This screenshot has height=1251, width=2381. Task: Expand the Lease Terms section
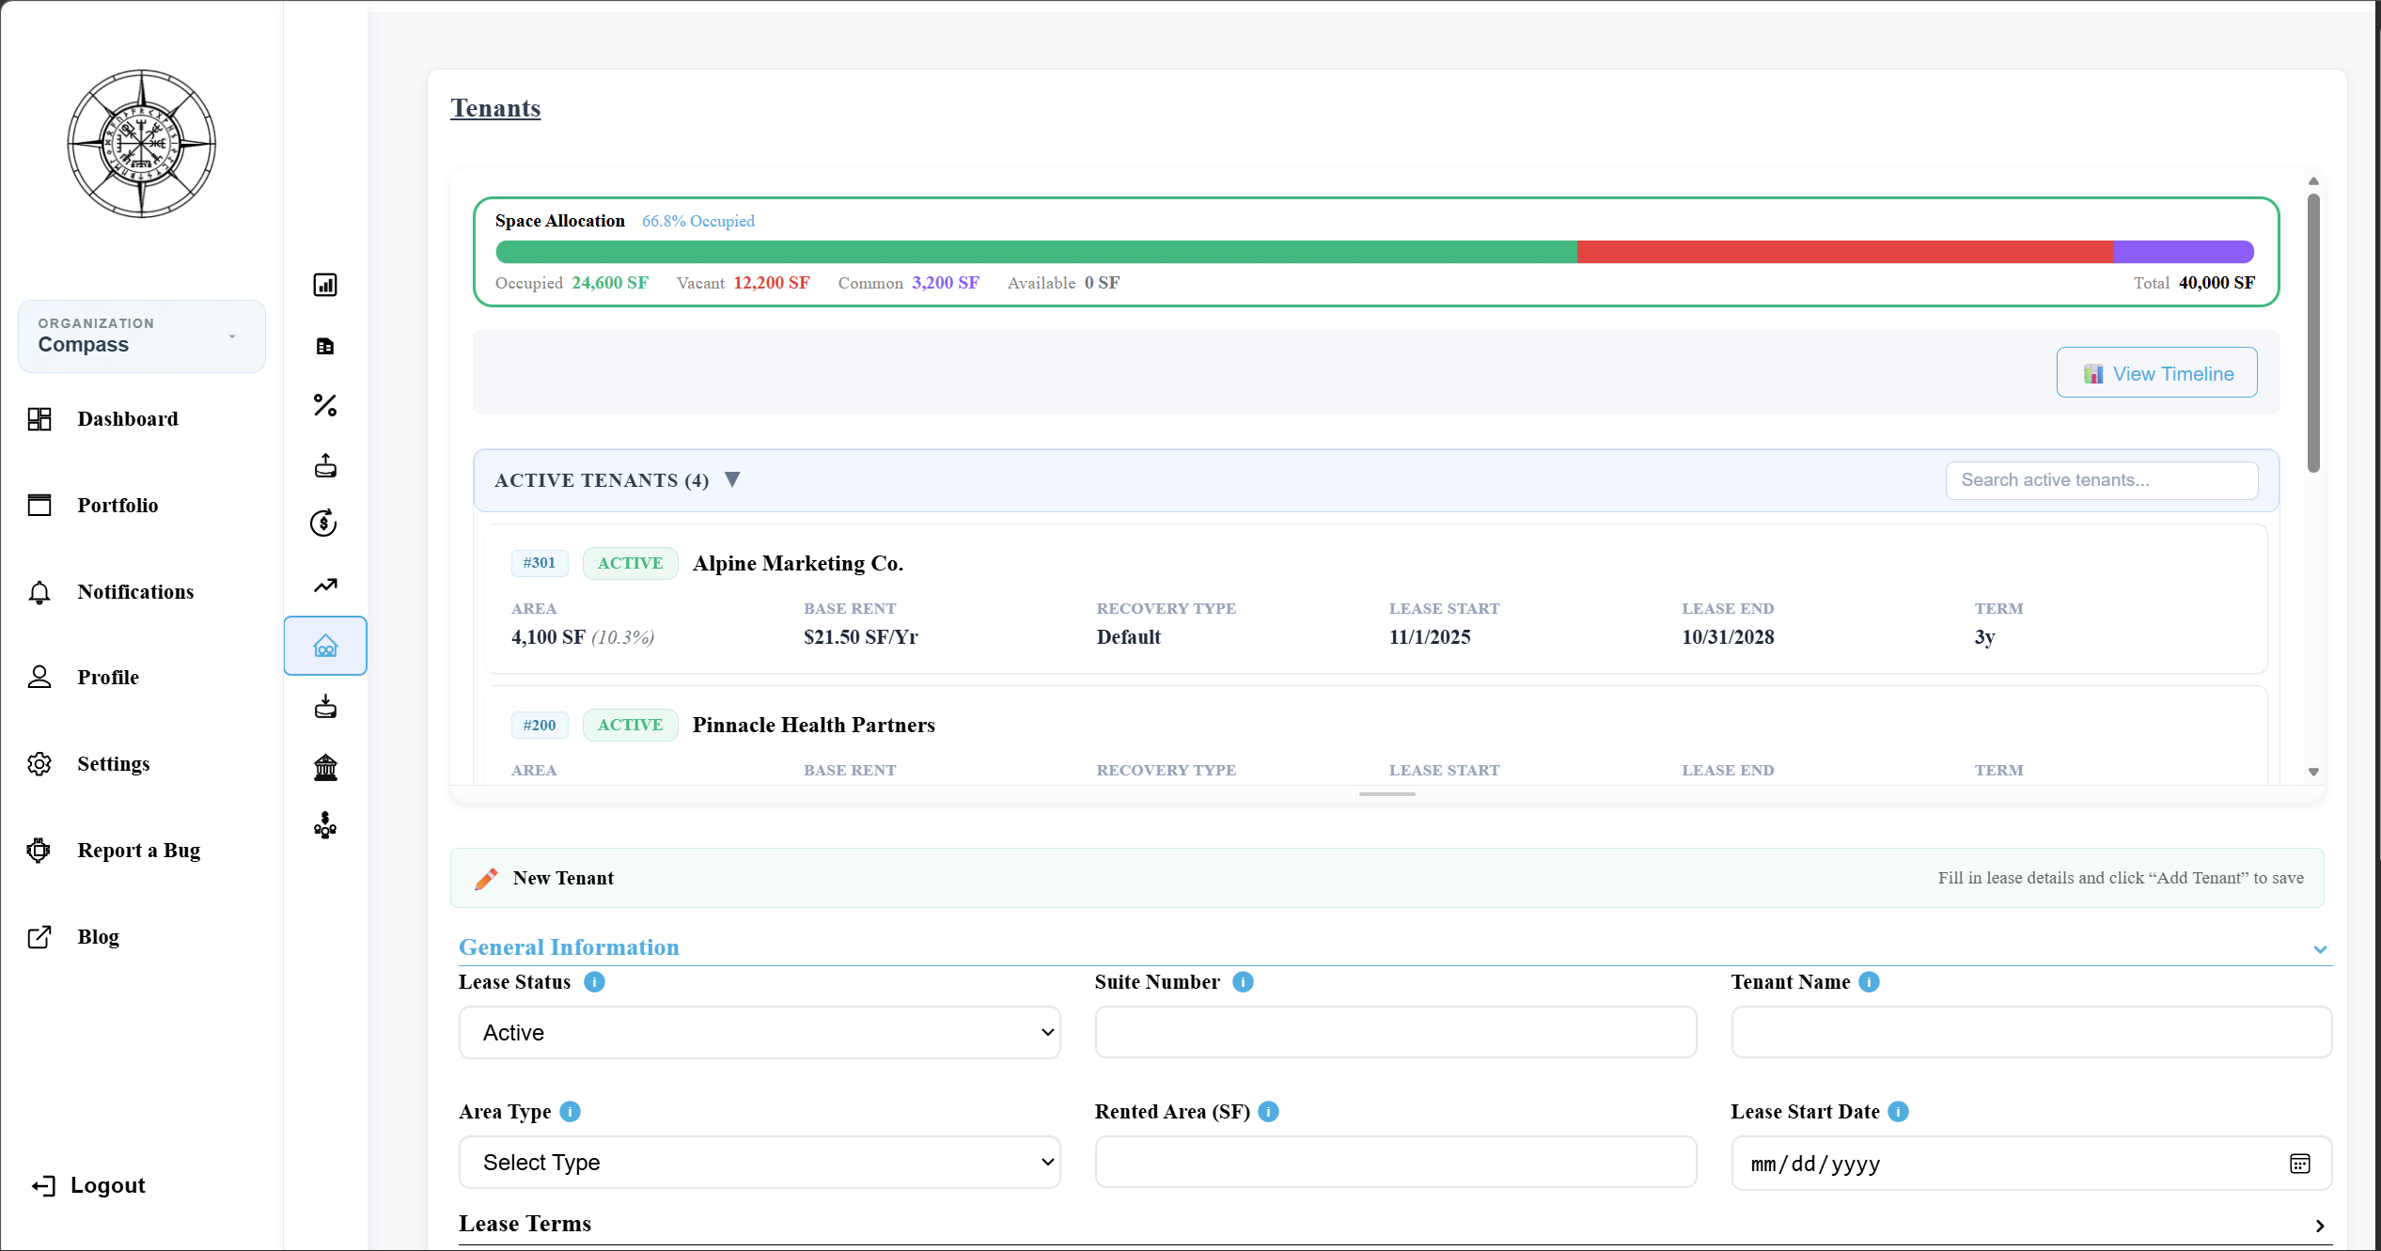(x=2321, y=1226)
